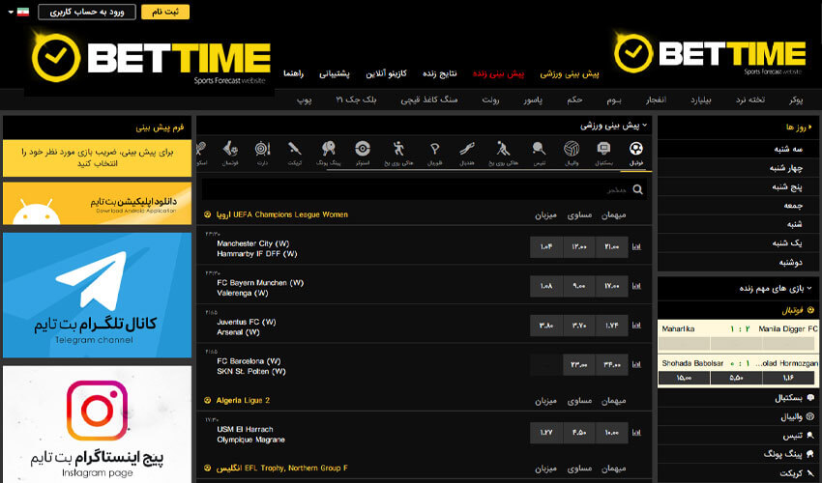Collapse the بازی های مهم زنده section

tap(809, 288)
